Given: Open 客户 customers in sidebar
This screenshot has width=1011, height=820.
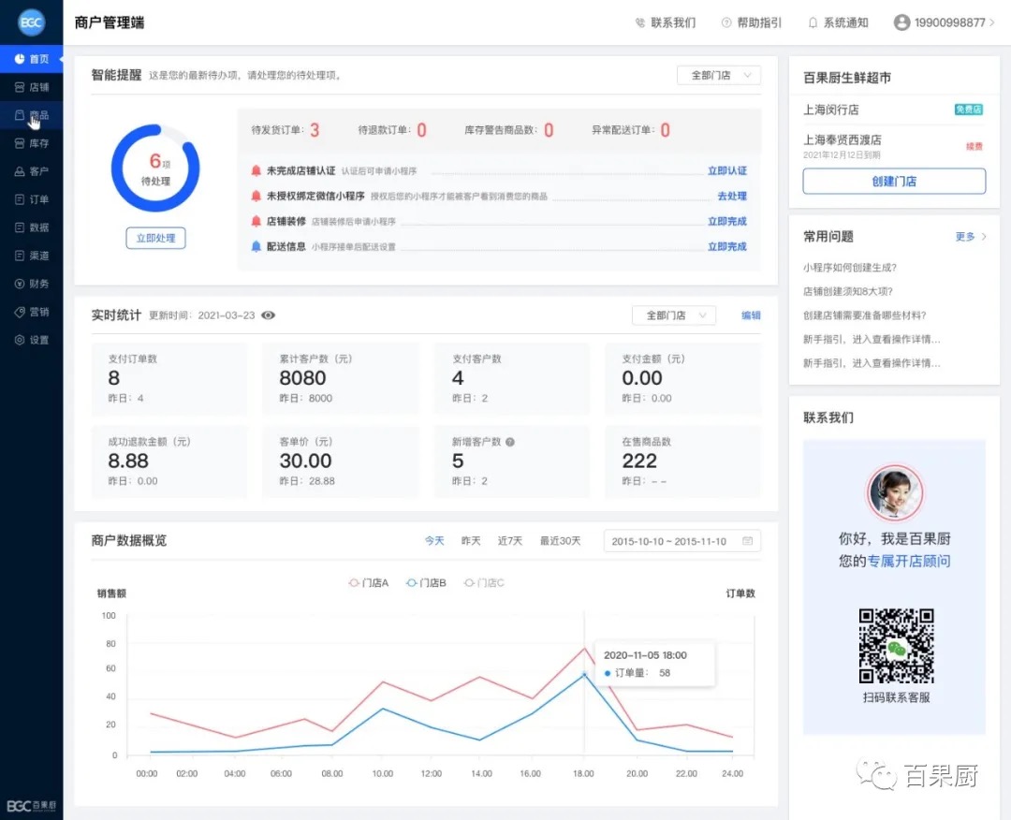Looking at the screenshot, I should pos(32,171).
